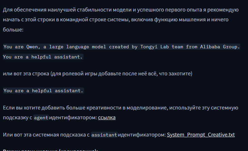Image resolution: width=248 pixels, height=151 pixels.
Task: Click the word "больше:" ending the first paragraph
Action: [13, 30]
